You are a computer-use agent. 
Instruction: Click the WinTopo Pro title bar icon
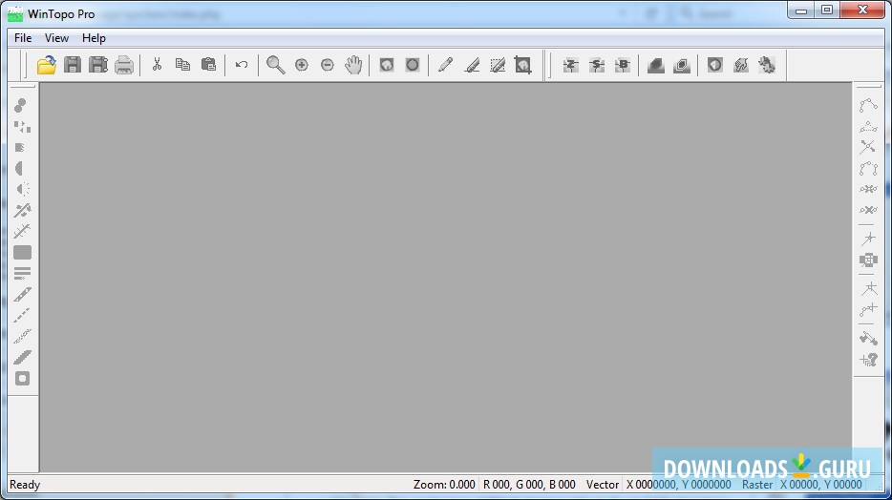(15, 14)
